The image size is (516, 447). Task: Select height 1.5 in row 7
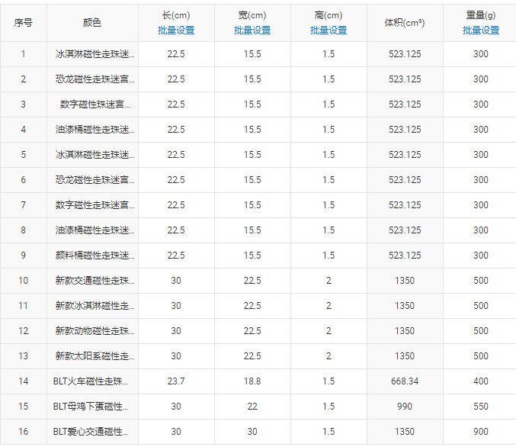(x=329, y=205)
